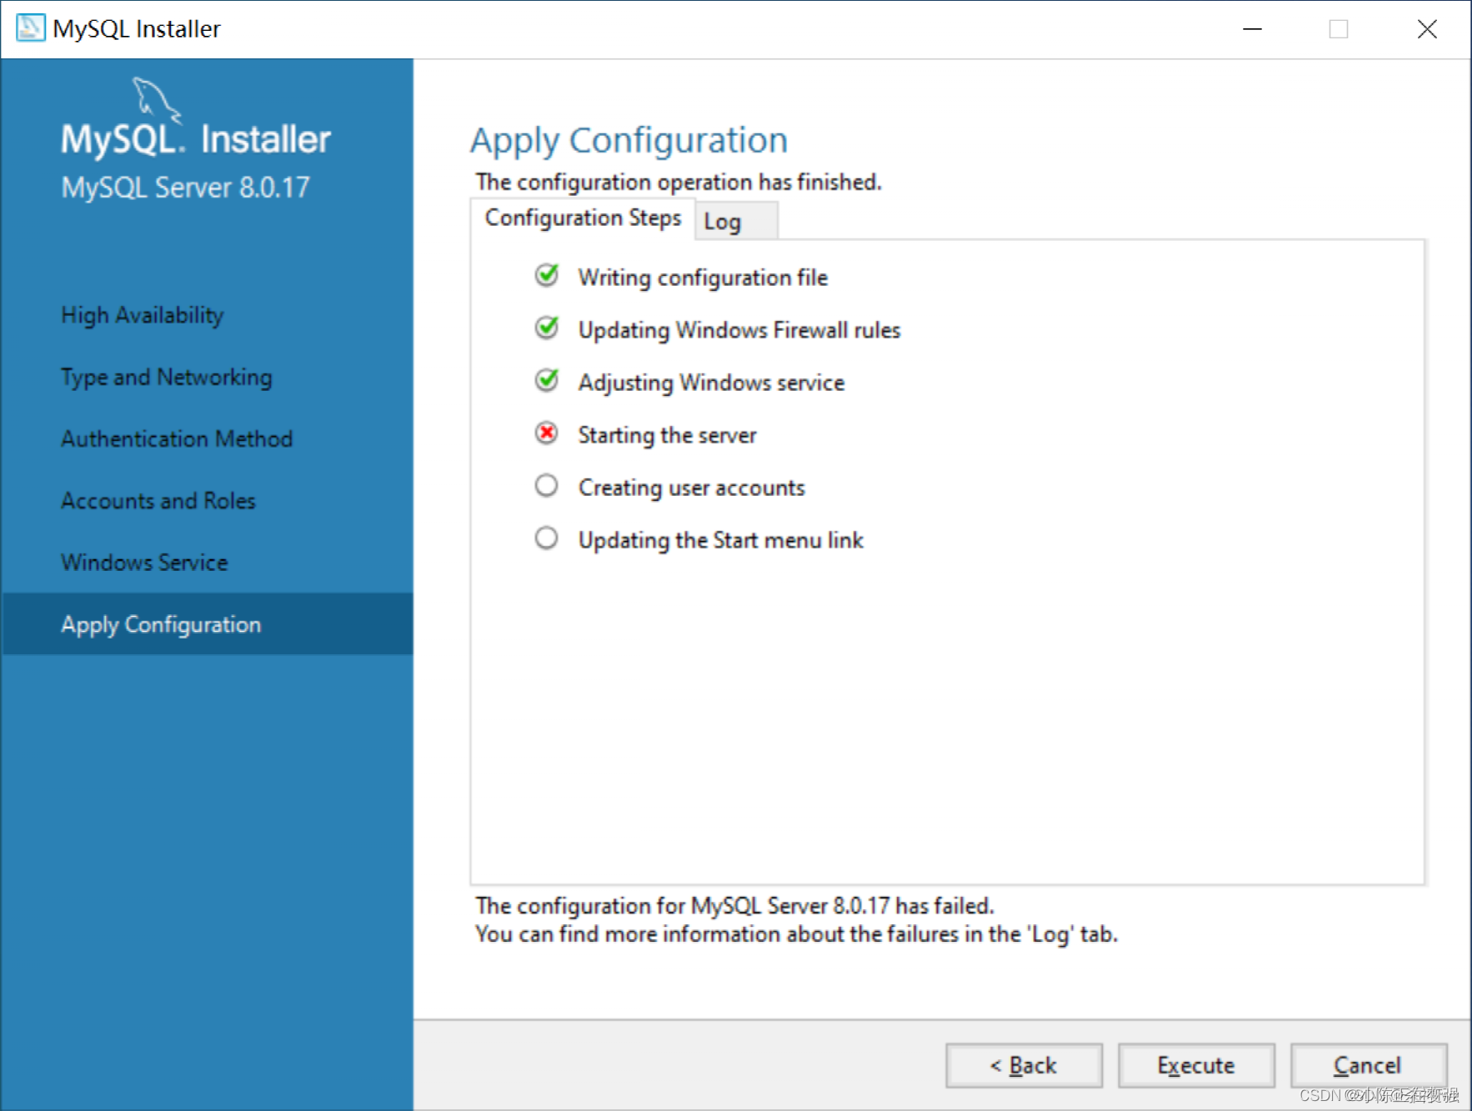Click the red error icon beside Starting the server

(x=546, y=433)
